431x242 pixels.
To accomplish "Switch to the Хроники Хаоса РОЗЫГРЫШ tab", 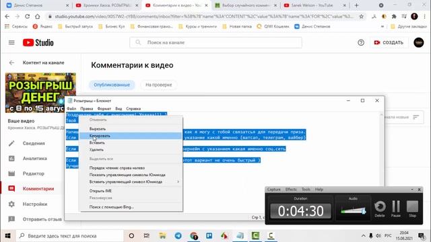I will [x=107, y=5].
